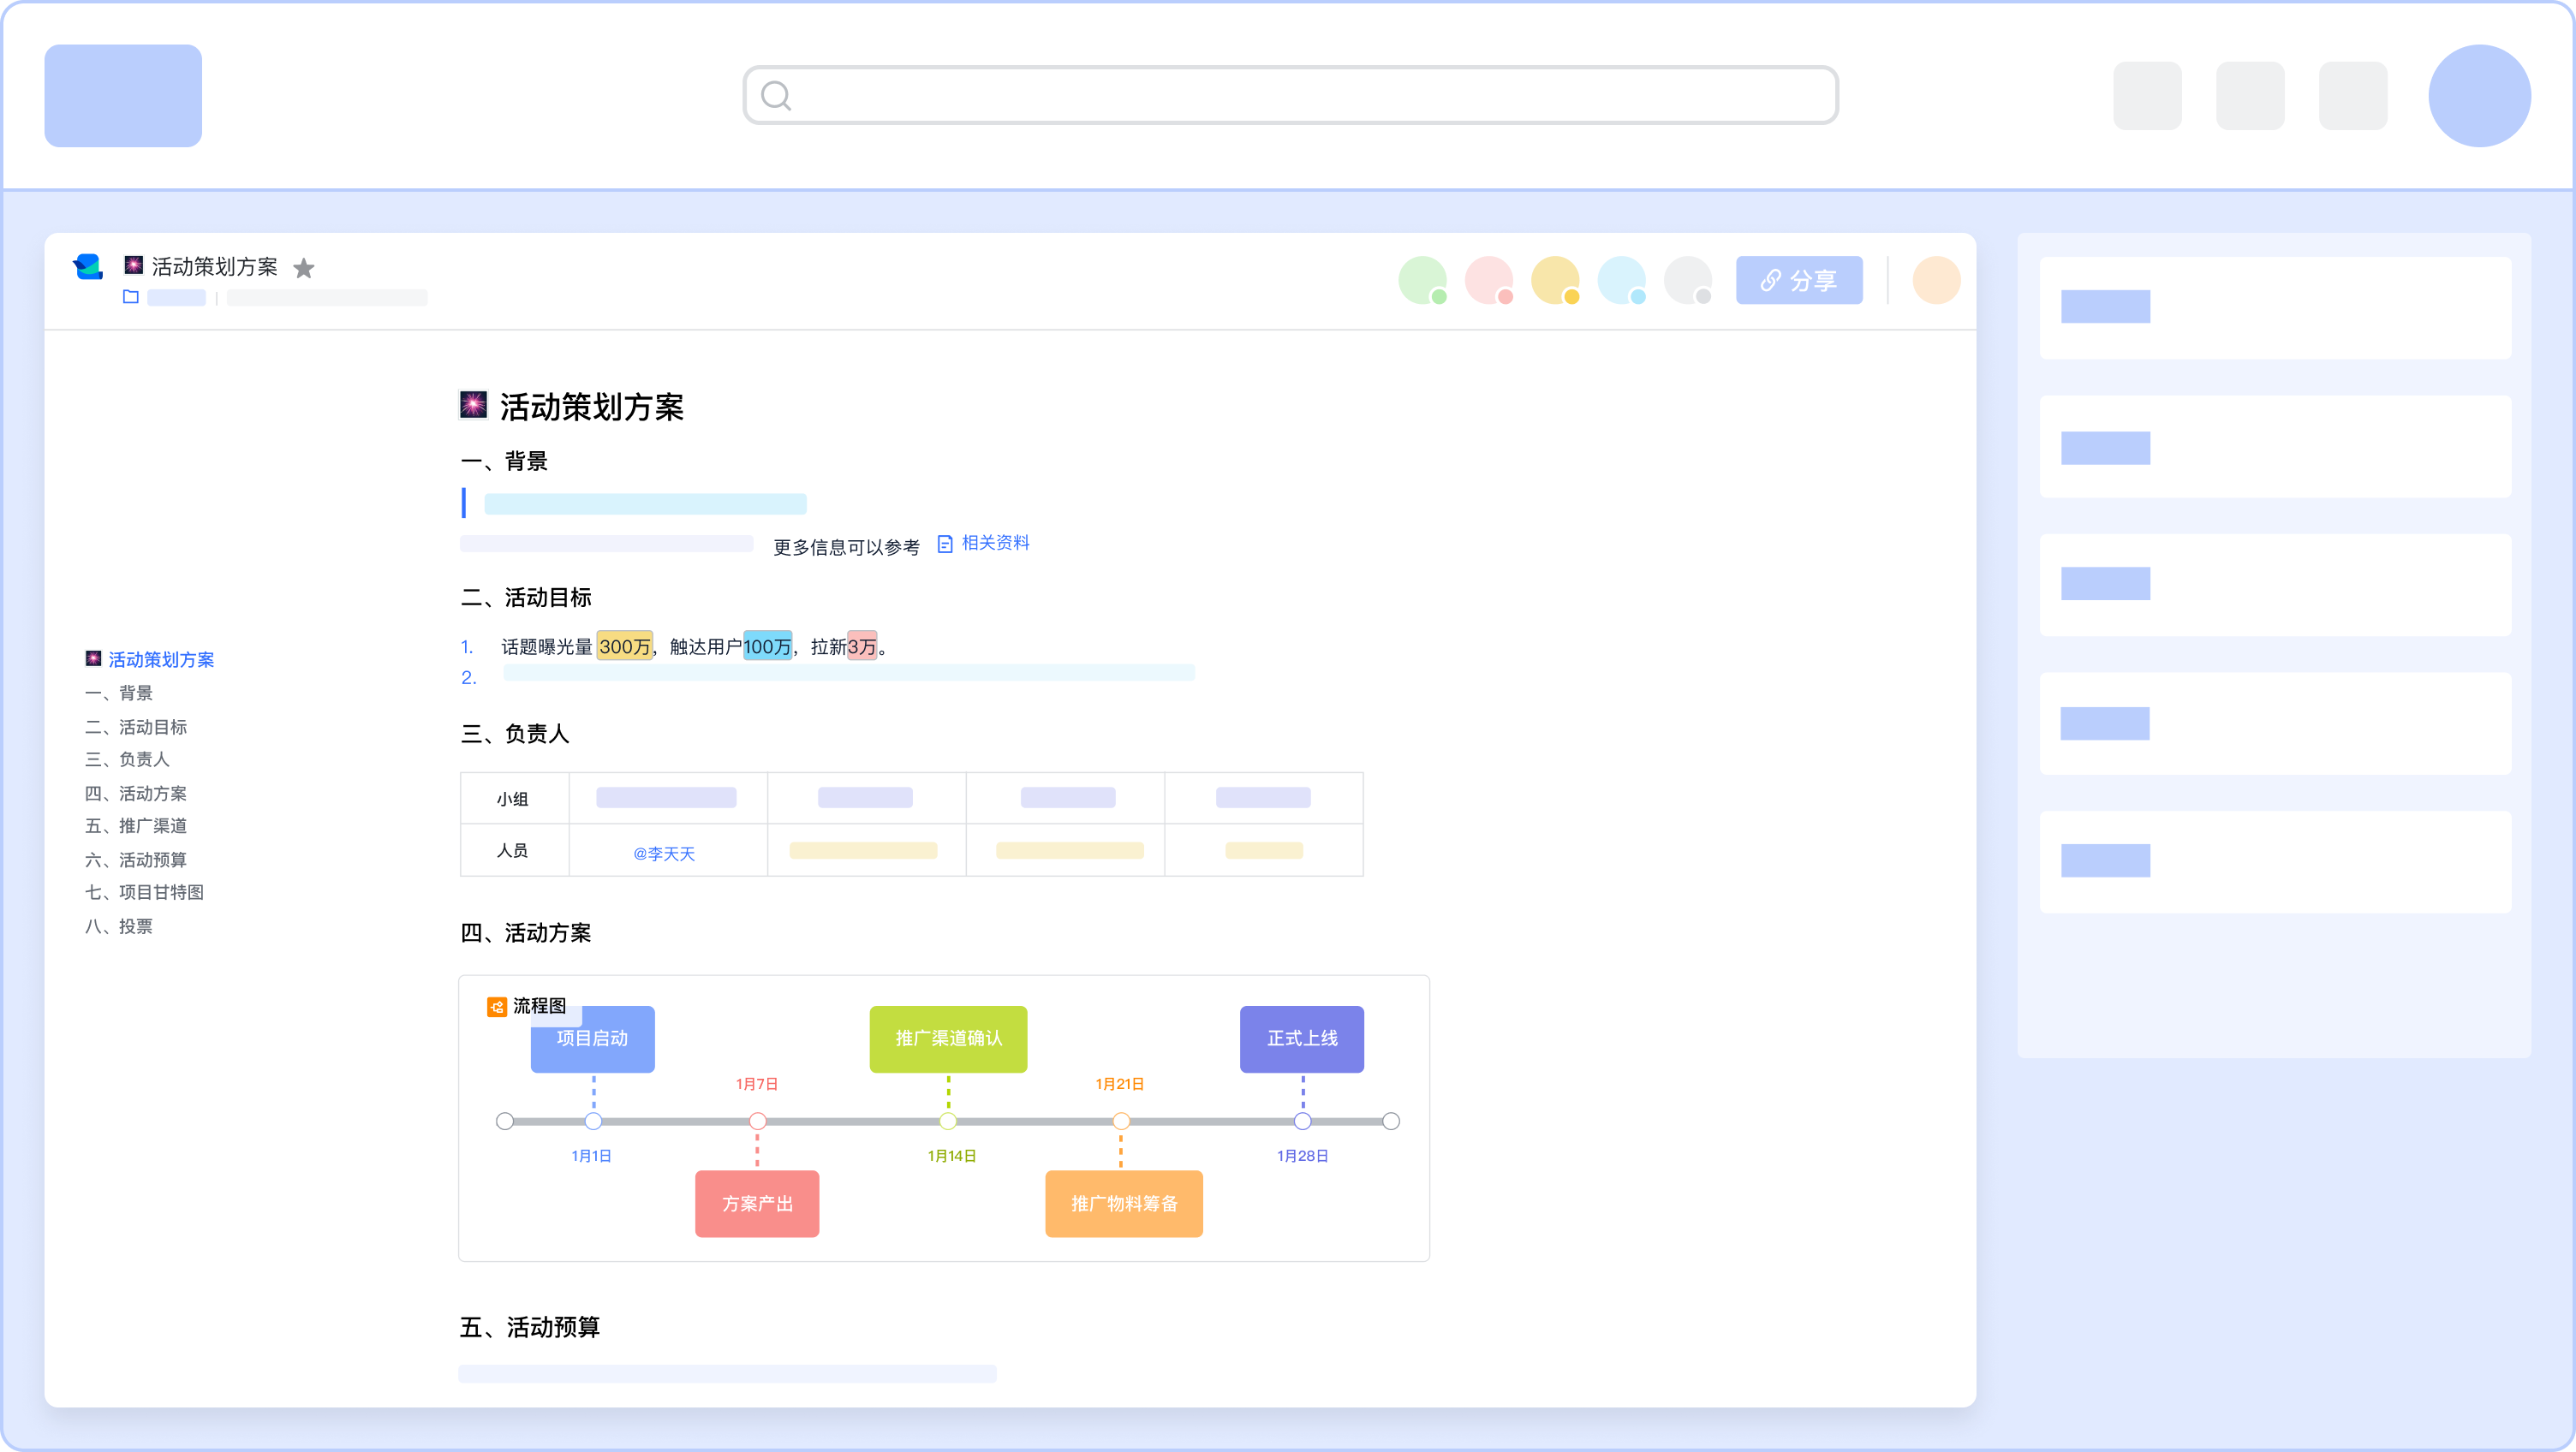The width and height of the screenshot is (2576, 1452).
Task: Jump to 七、项目甘特图 in the outline
Action: click(x=145, y=892)
